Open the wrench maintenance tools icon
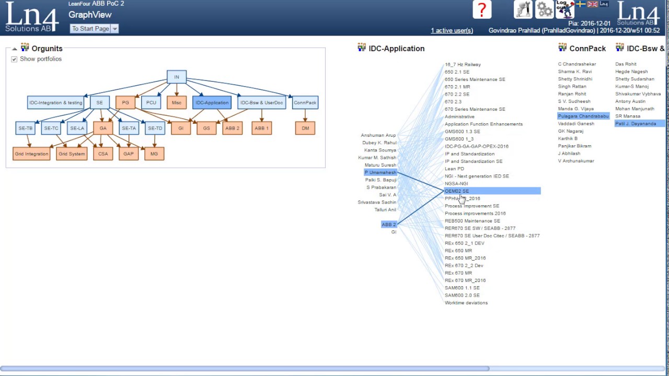The width and height of the screenshot is (669, 376). tap(523, 9)
